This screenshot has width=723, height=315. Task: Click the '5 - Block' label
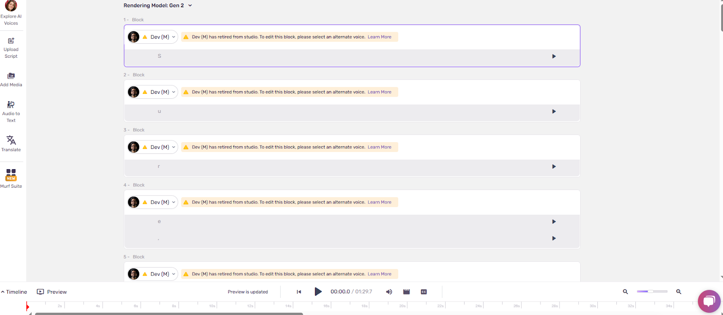(134, 257)
